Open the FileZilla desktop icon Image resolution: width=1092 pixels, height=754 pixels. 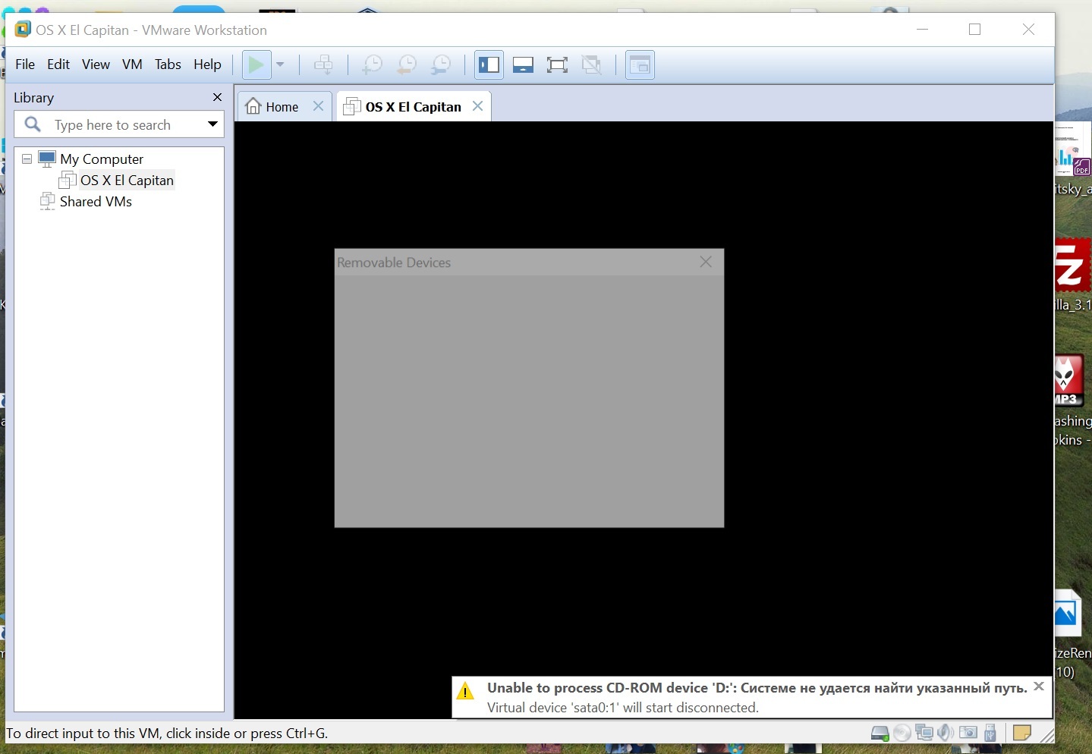pos(1073,266)
